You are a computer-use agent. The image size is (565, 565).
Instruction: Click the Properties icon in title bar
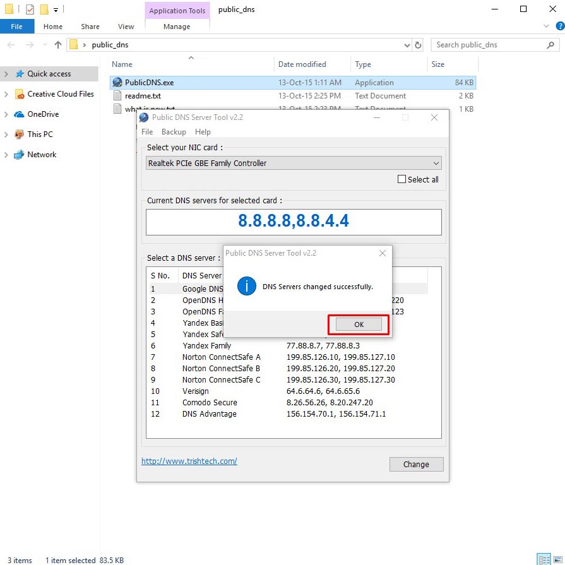[x=30, y=9]
